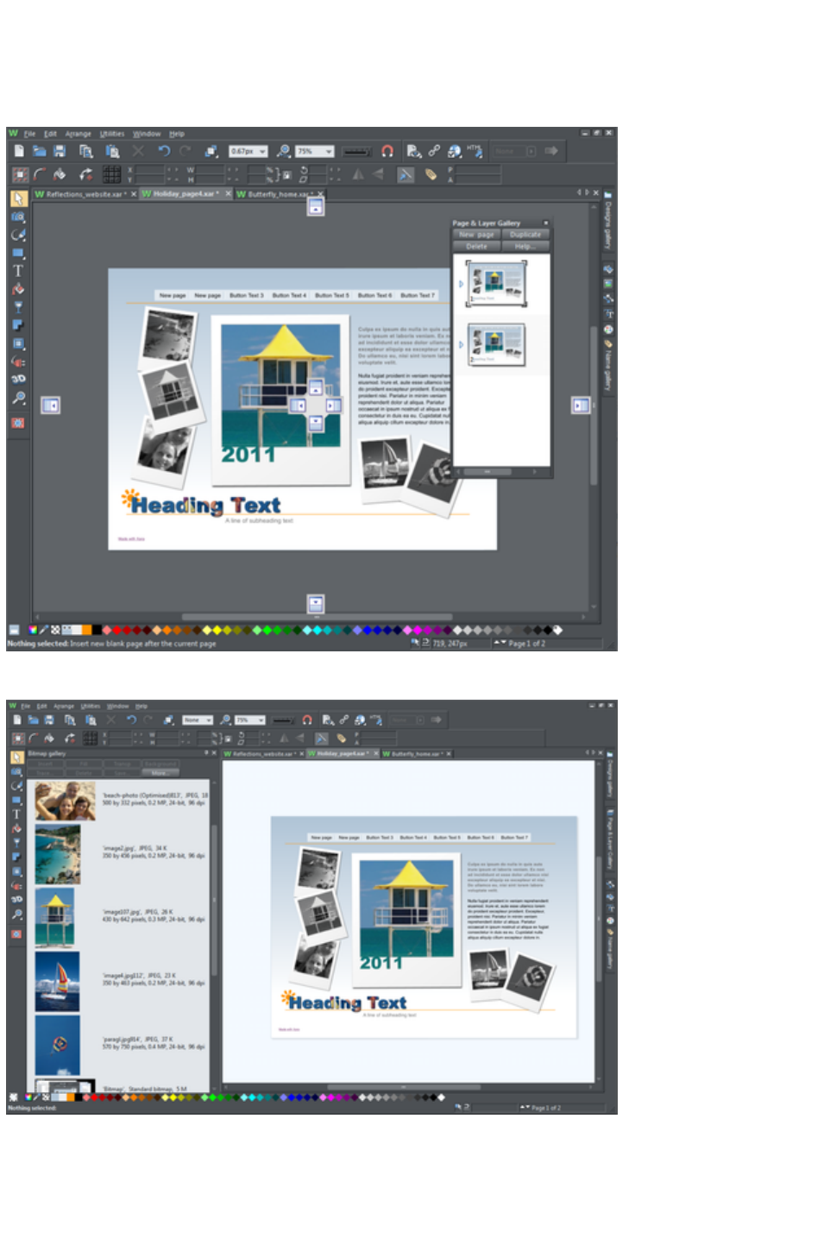The height and width of the screenshot is (1257, 830).
Task: Click Save icon in Page & Layer Gallery window
Action: click(60, 151)
